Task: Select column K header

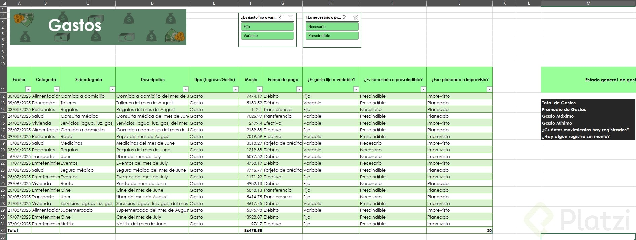Action: pyautogui.click(x=505, y=3)
